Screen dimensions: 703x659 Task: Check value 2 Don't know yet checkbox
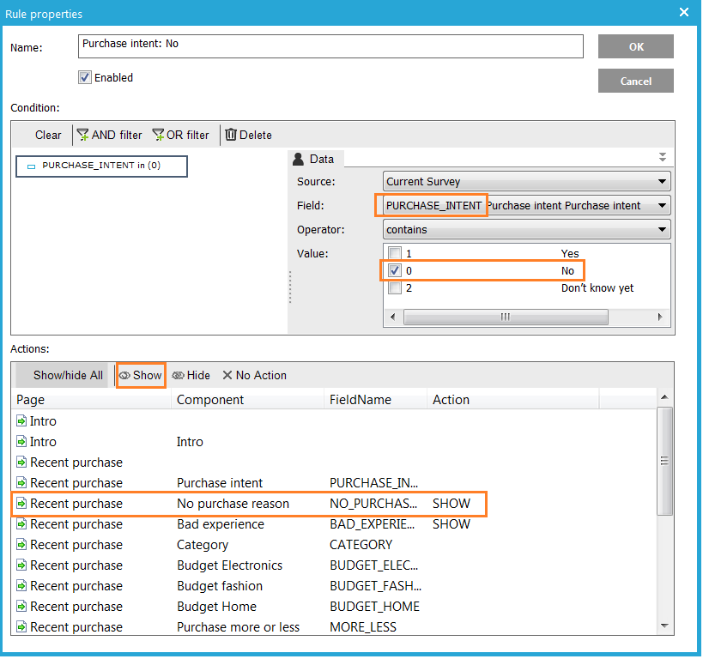(395, 288)
